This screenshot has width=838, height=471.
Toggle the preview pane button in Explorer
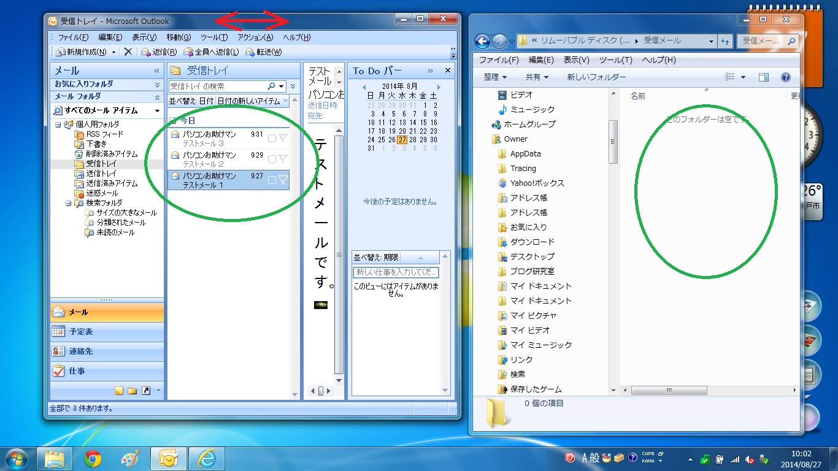764,77
